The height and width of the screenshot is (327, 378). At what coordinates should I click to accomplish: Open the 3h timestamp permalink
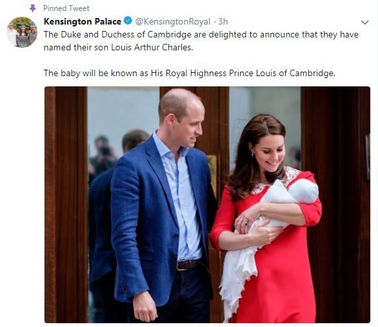point(223,21)
